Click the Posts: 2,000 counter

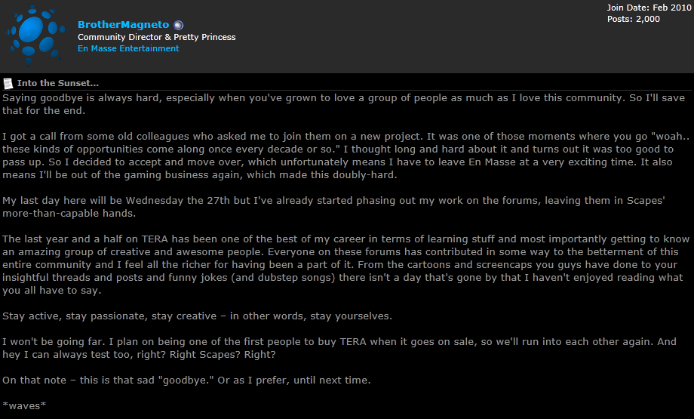tap(634, 19)
